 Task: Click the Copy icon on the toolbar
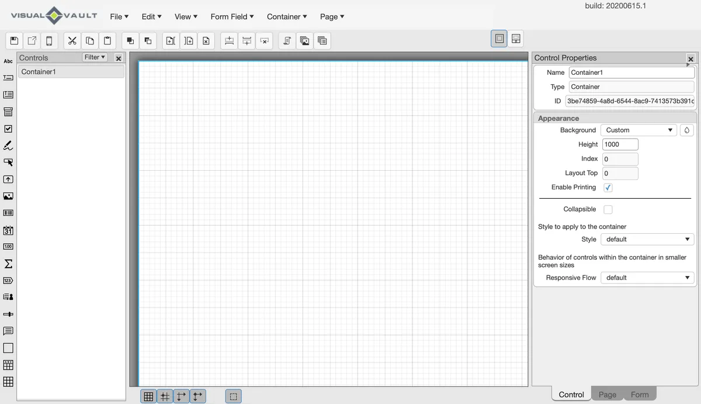click(90, 40)
